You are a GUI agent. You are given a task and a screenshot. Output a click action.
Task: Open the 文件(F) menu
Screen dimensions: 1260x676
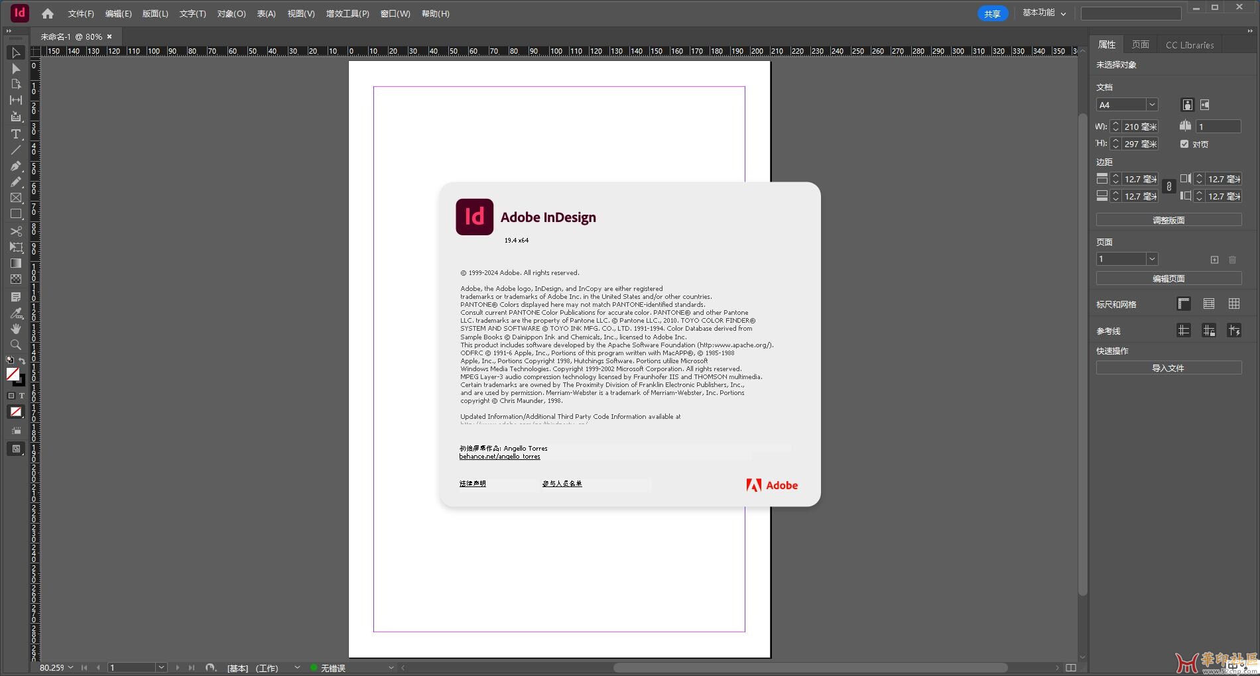point(81,13)
